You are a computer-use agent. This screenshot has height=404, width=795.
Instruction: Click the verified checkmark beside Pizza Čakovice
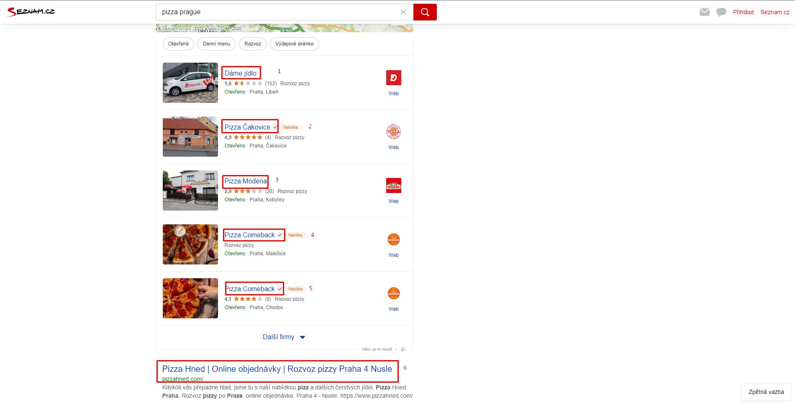(x=275, y=127)
